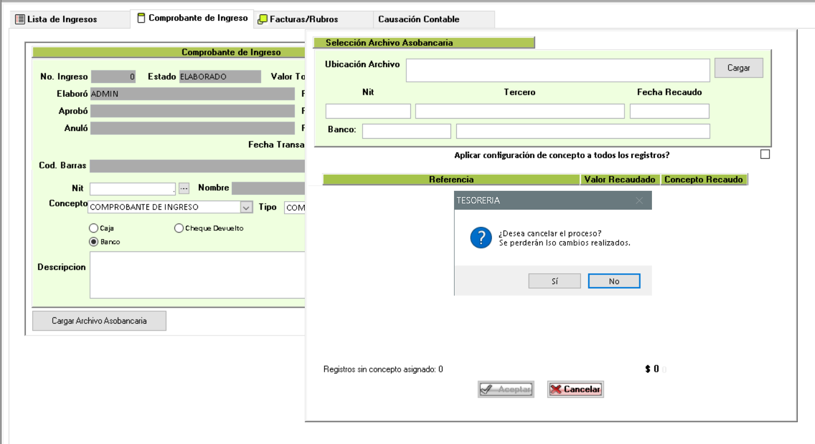Open the Facturas/Rubros tab

click(298, 19)
